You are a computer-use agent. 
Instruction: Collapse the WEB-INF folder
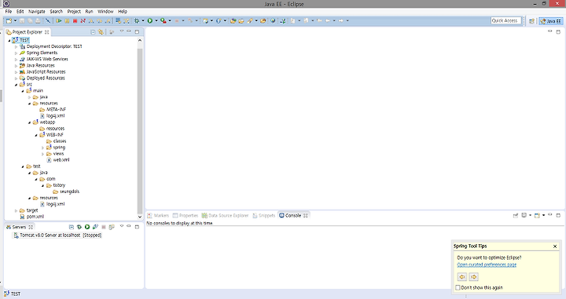click(x=36, y=135)
